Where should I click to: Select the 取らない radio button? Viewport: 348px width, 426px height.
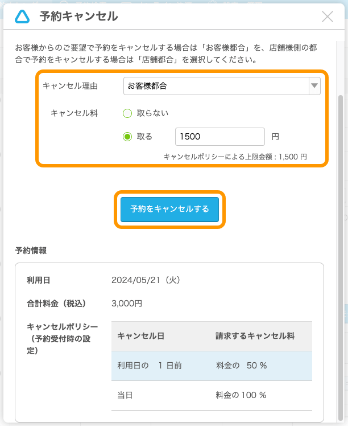tap(127, 113)
